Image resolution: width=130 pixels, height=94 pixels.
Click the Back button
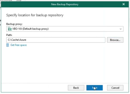pyautogui.click(x=76, y=88)
